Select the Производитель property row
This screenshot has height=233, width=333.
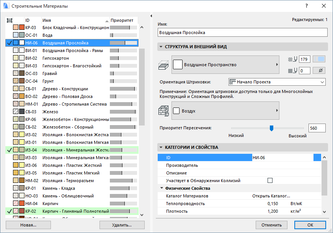239,165
